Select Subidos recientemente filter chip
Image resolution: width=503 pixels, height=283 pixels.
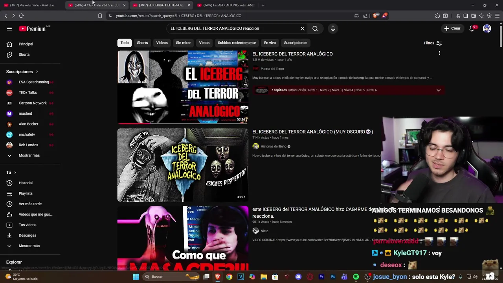237,43
